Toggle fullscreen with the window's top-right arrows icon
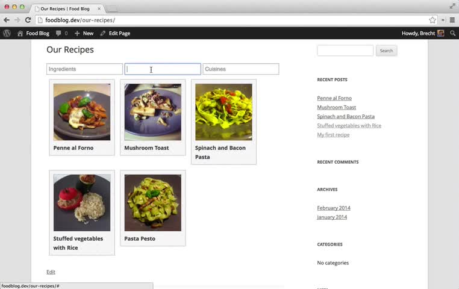 (452, 6)
